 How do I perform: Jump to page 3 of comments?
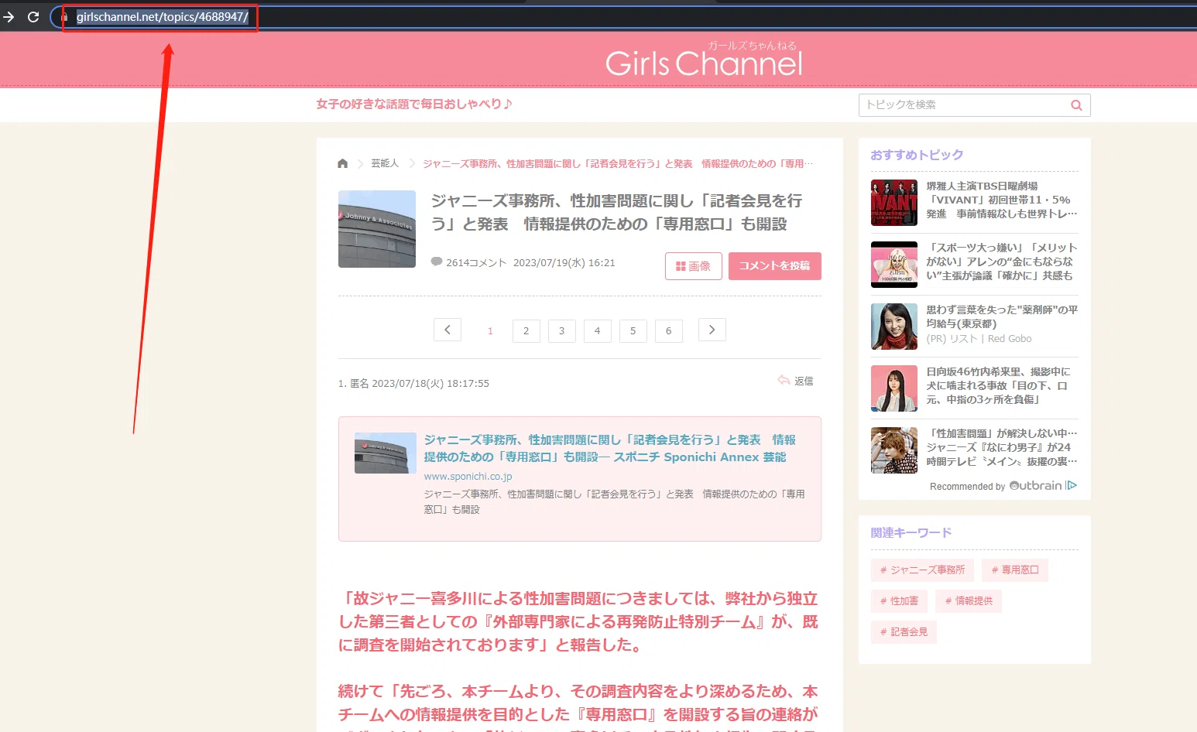(562, 330)
